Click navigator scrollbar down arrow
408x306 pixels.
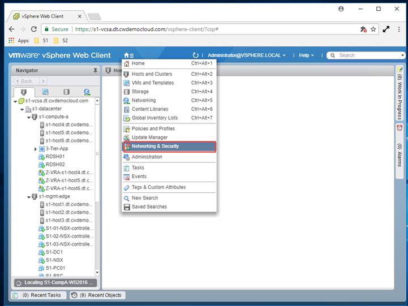pos(97,273)
